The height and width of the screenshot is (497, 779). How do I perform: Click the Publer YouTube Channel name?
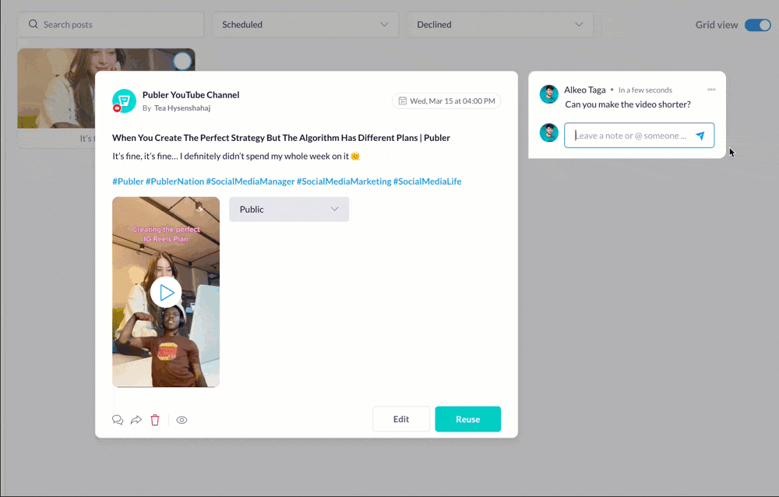click(191, 94)
